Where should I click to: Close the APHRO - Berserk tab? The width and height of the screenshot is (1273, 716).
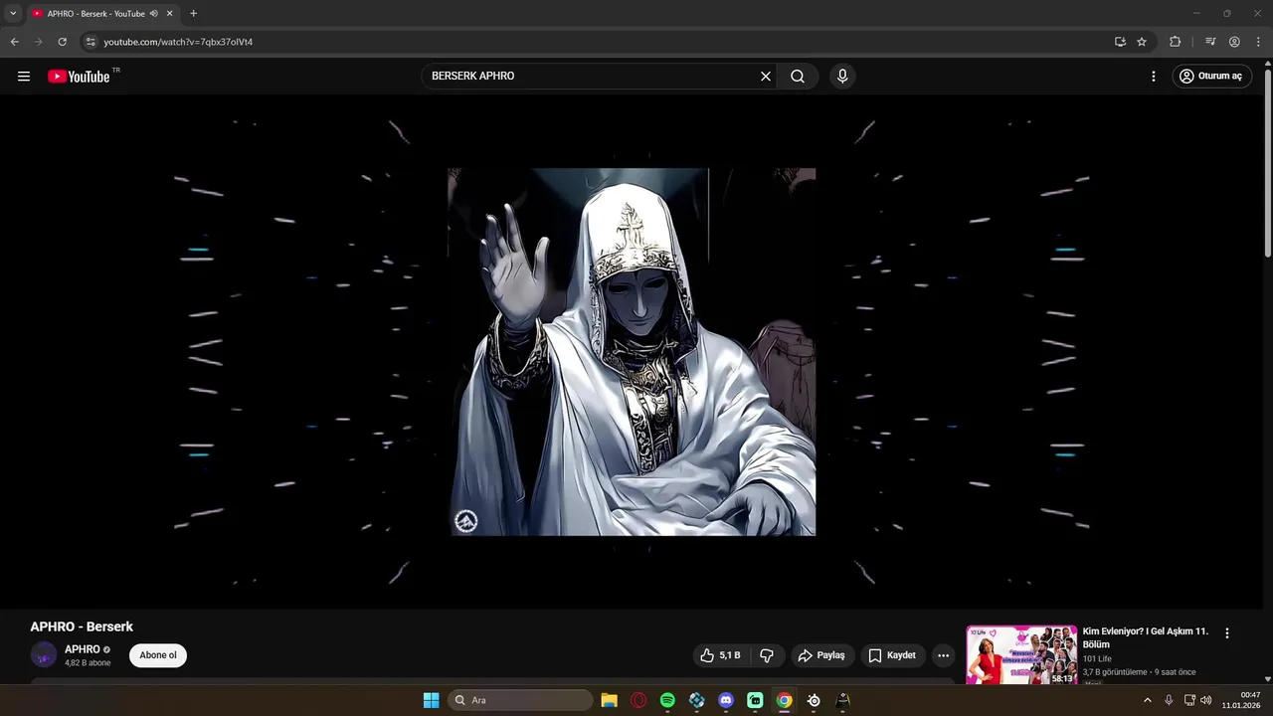169,14
